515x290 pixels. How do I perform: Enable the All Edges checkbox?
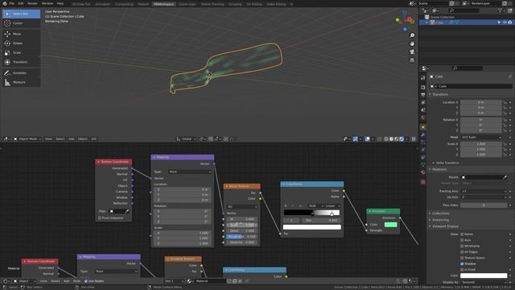(x=462, y=252)
